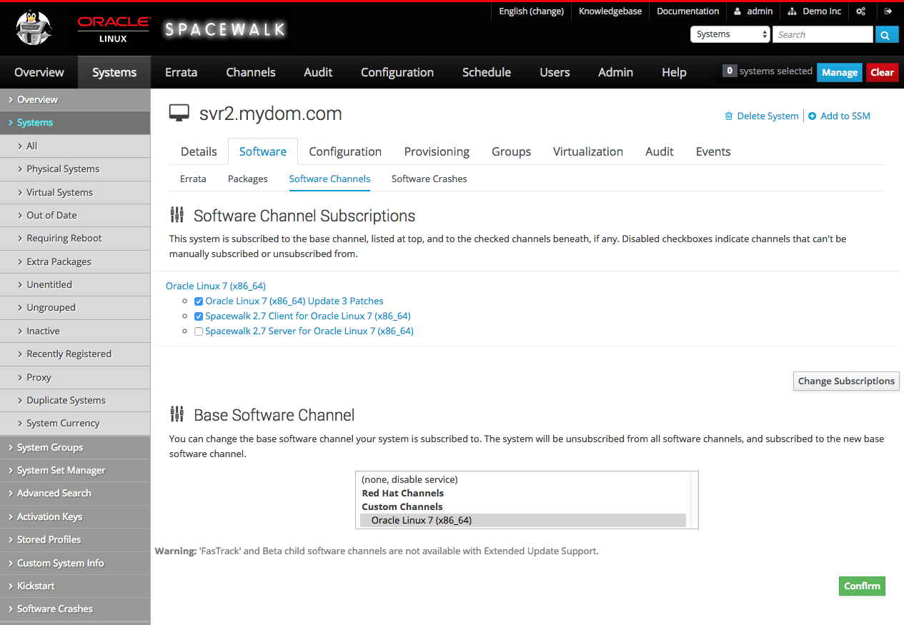Uncheck Oracle Linux 7 Update 3 Patches
This screenshot has height=625, width=904.
[x=199, y=301]
